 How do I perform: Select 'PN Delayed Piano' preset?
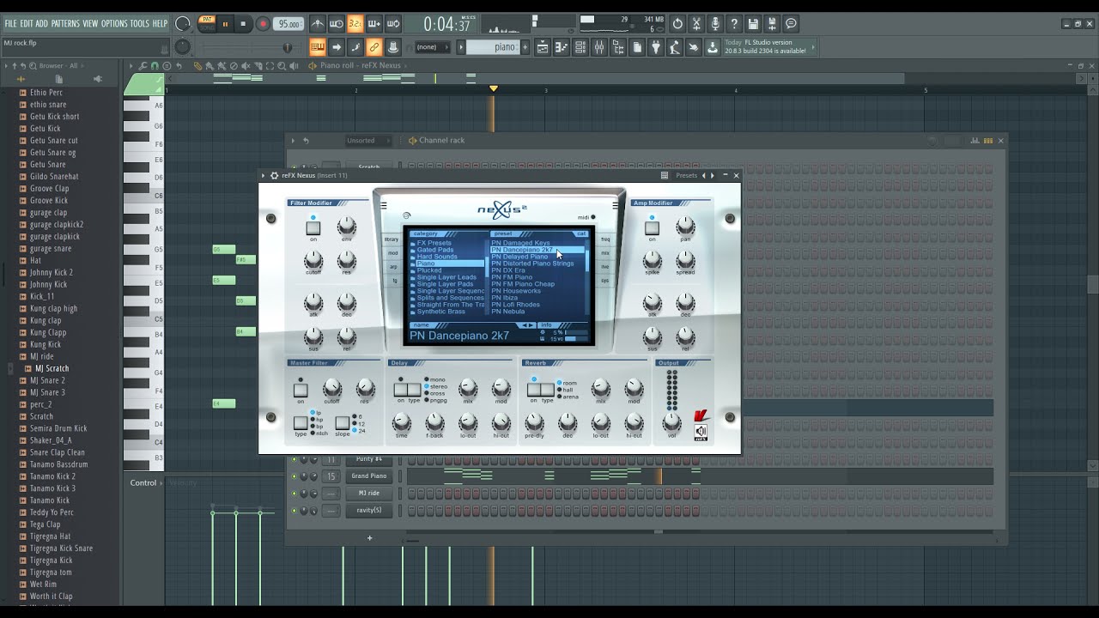pyautogui.click(x=519, y=257)
